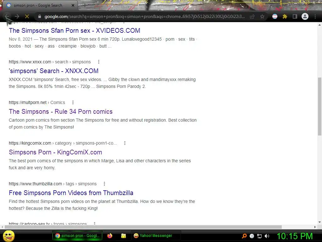Click the address bar URL field

pos(145,16)
